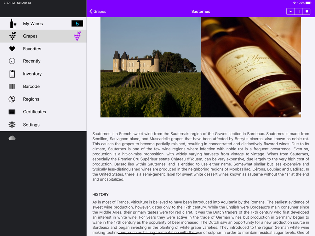The height and width of the screenshot is (236, 315).
Task: Tap the Favorites heart icon
Action: [12, 49]
